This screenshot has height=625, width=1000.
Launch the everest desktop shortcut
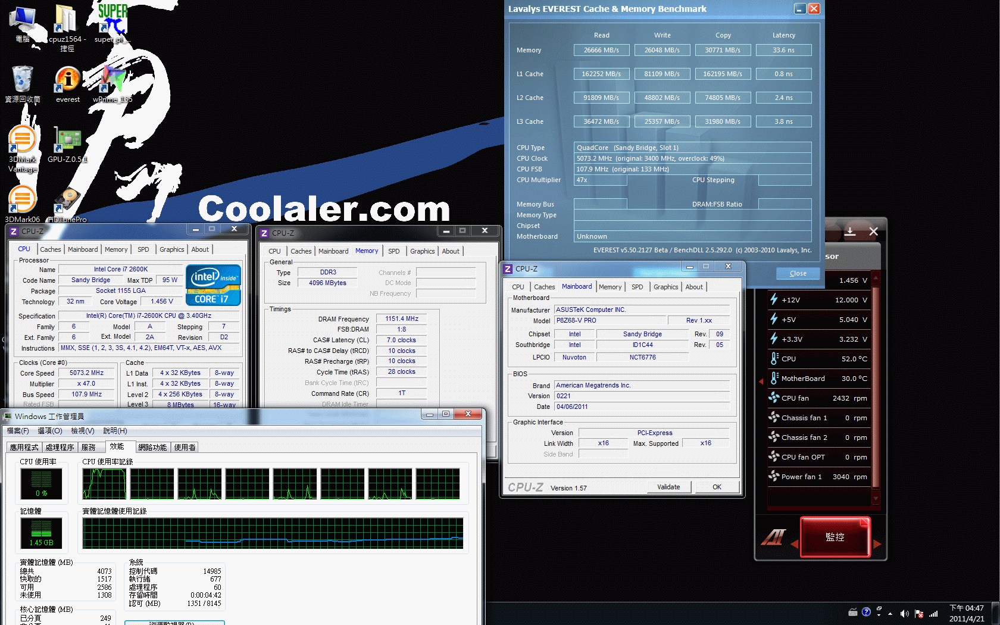click(x=68, y=83)
